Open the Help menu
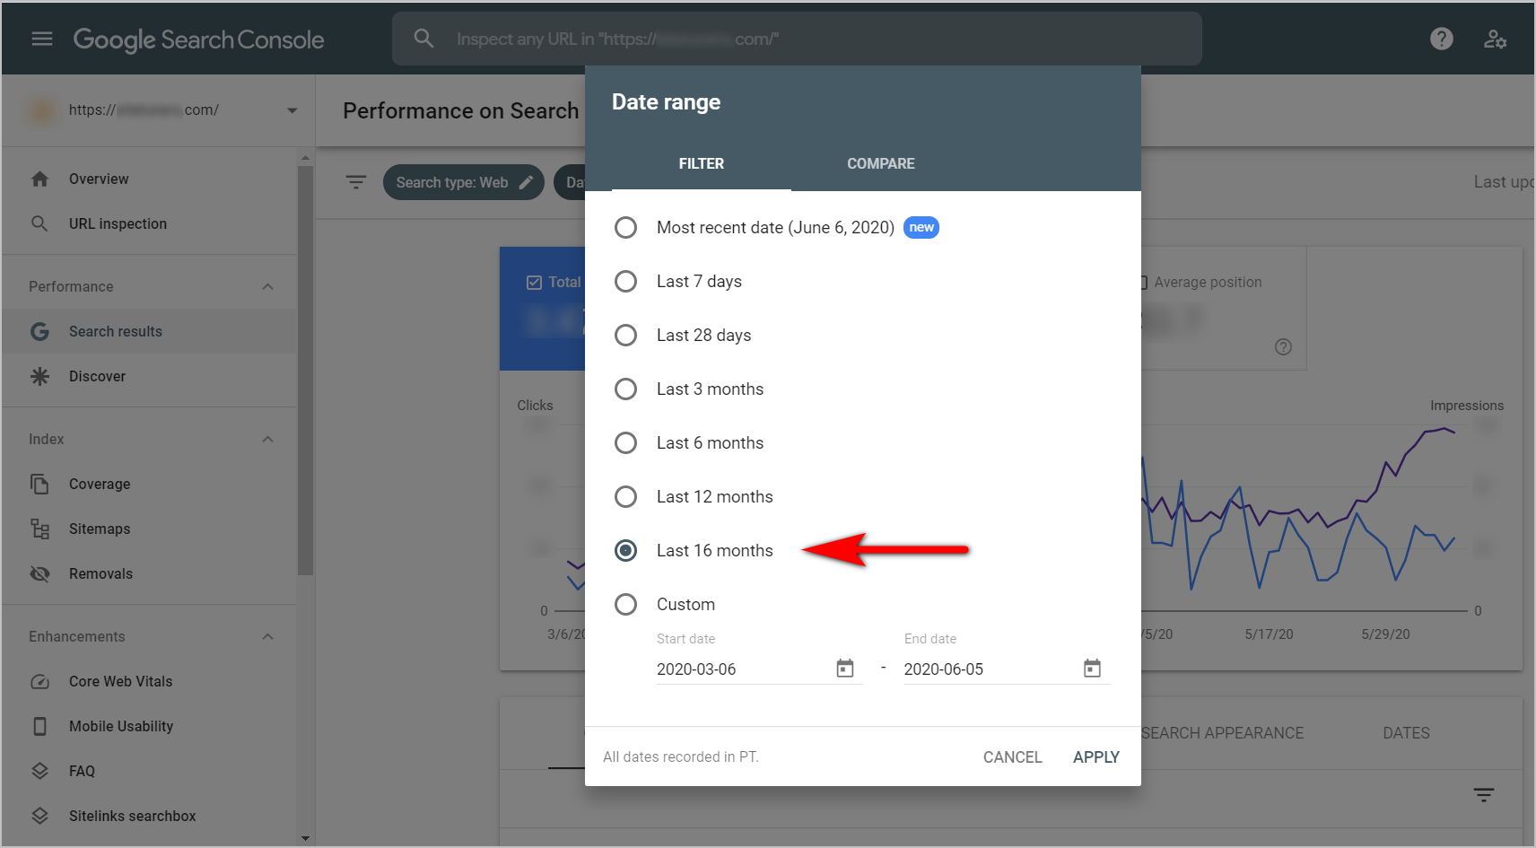This screenshot has height=848, width=1536. (1441, 38)
